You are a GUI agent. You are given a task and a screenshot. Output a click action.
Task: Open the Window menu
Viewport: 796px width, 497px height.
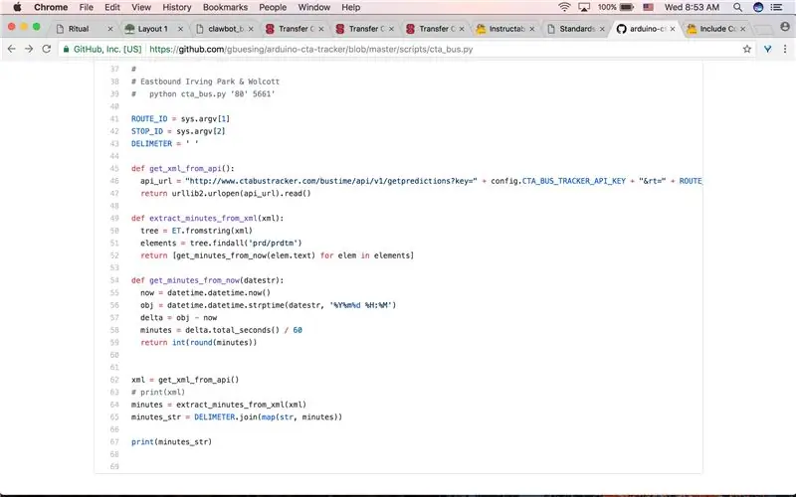(x=313, y=7)
